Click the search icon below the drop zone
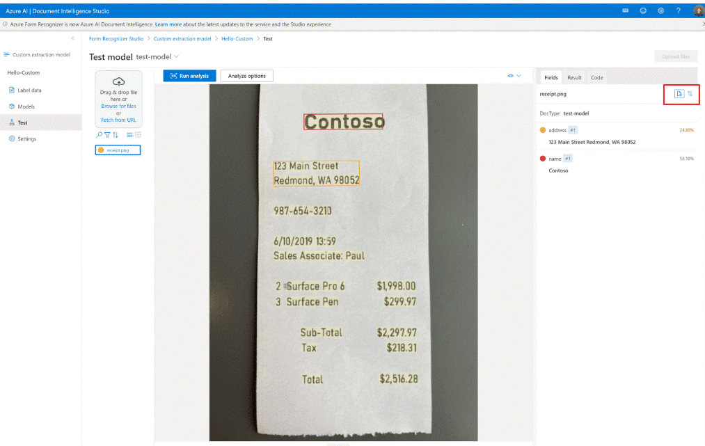Viewport: 705px width, 446px height. tap(100, 134)
